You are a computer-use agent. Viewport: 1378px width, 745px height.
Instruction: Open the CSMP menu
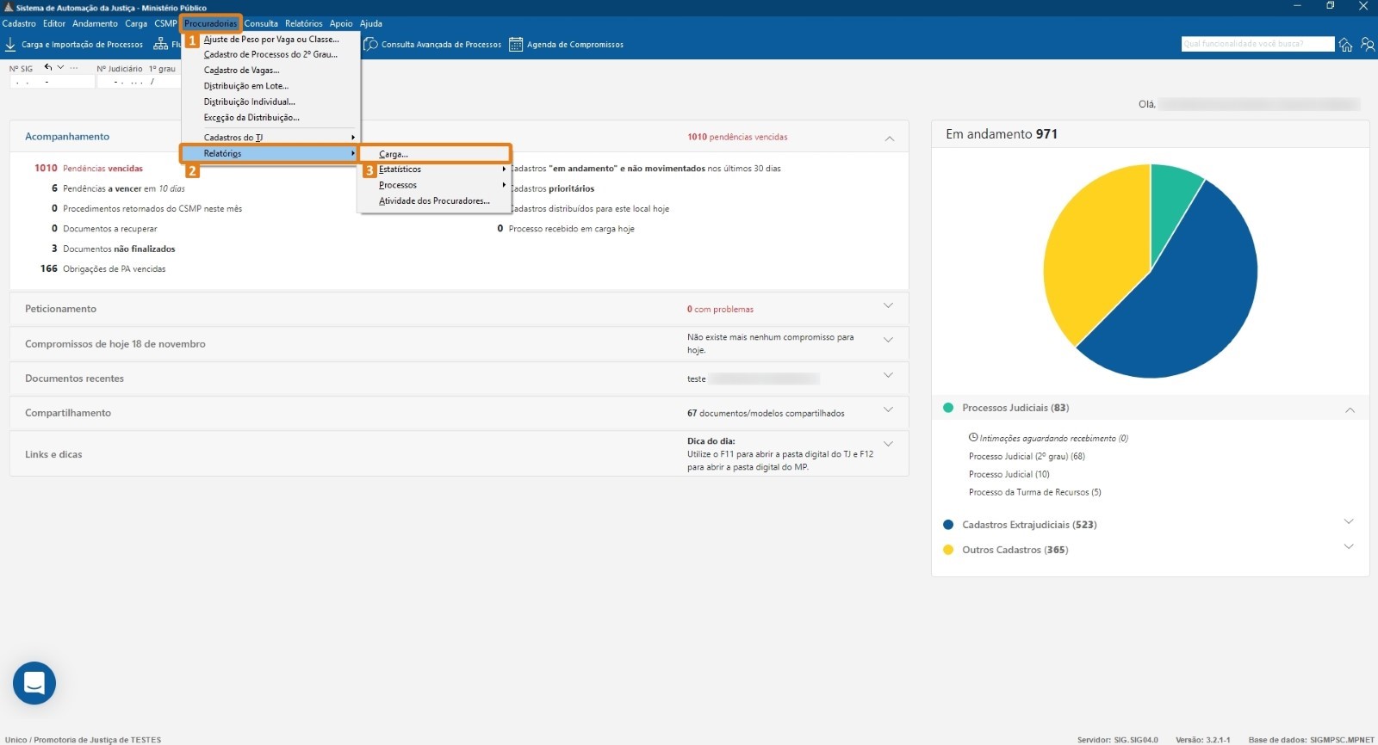(x=165, y=23)
